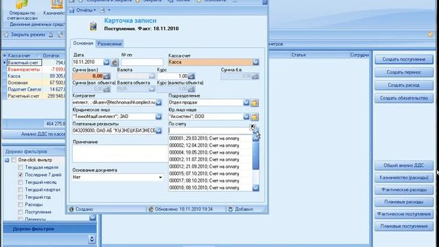Click the Общий анализ ДДС button
Viewport: 439px width, 247px height.
(x=404, y=165)
